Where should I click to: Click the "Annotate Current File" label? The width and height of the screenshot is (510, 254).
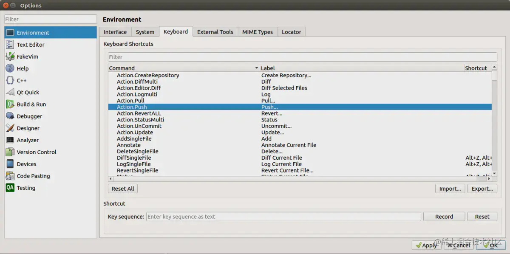click(x=289, y=145)
